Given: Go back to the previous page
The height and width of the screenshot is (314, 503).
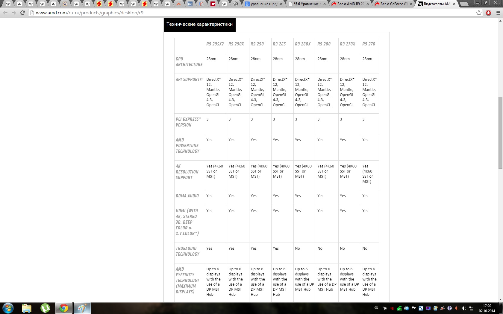Looking at the screenshot, I should 5,13.
